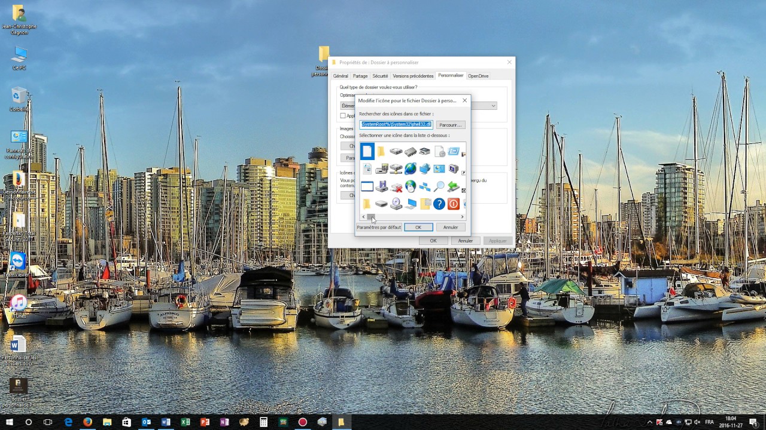Open the Sécurité tab
766x430 pixels.
[x=380, y=76]
